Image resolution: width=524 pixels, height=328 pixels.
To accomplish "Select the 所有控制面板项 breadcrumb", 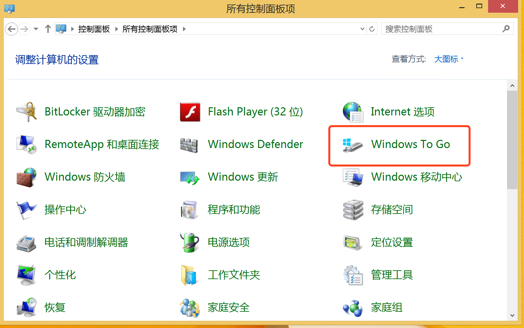I will [150, 29].
